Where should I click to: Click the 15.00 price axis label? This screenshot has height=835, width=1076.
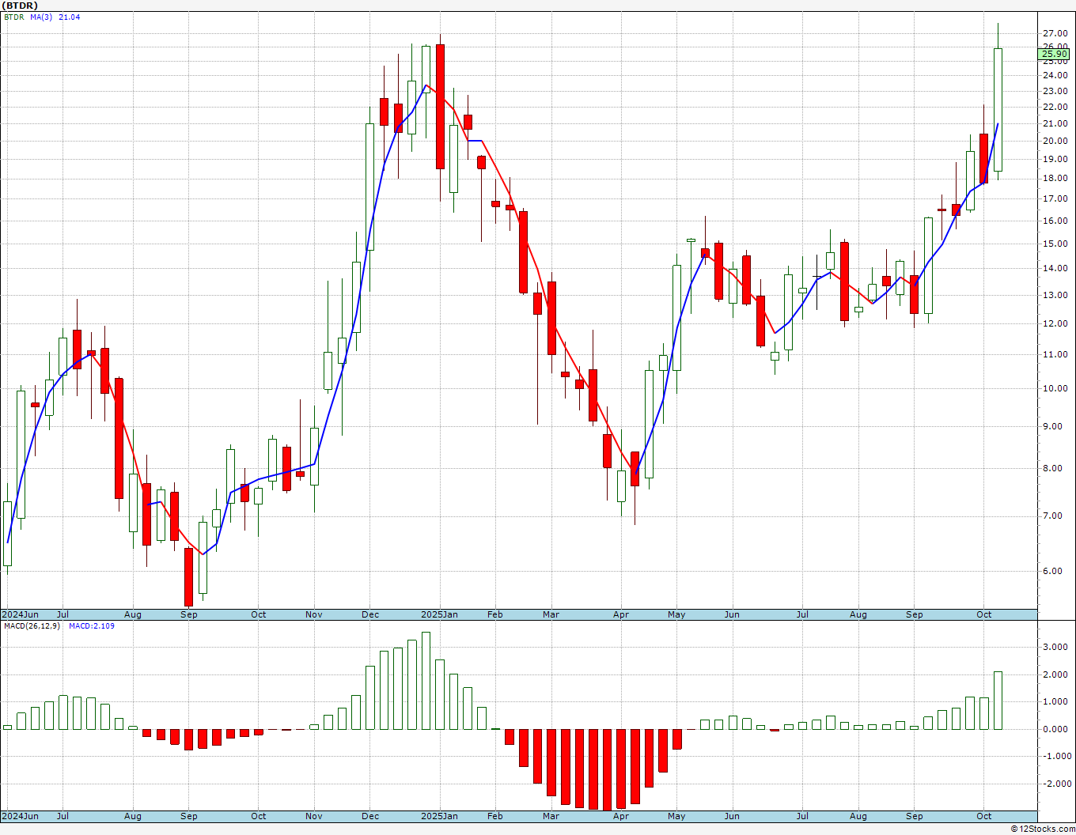tap(1055, 244)
